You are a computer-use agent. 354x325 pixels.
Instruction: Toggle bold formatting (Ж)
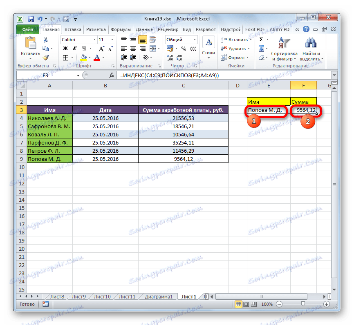coord(65,49)
